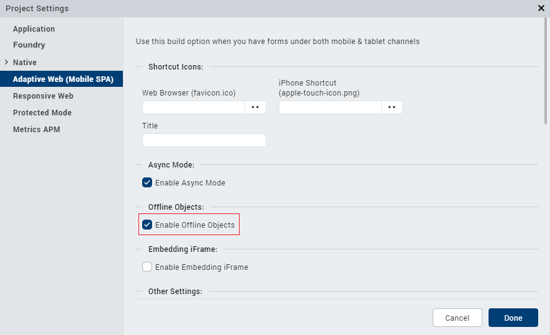The height and width of the screenshot is (335, 550).
Task: Expand the Native settings section
Action: pyautogui.click(x=6, y=62)
